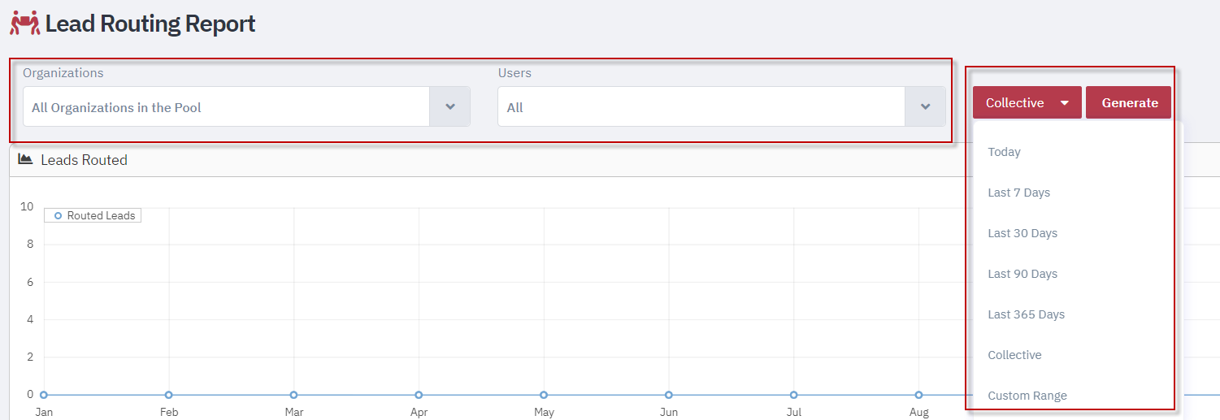Viewport: 1220px width, 420px height.
Task: Open the Organizations dropdown field
Action: coord(246,106)
